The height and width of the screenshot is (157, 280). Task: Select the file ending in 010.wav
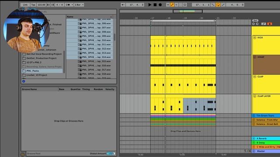click(x=90, y=40)
